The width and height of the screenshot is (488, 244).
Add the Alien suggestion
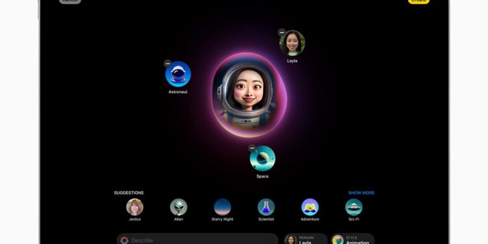pyautogui.click(x=179, y=207)
